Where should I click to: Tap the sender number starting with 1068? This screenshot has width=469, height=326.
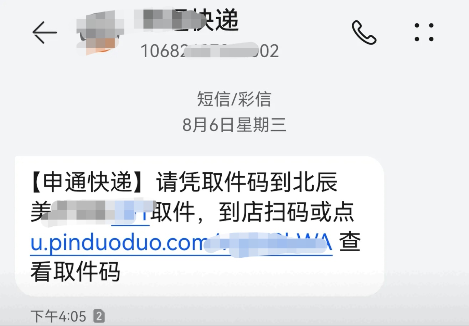210,51
